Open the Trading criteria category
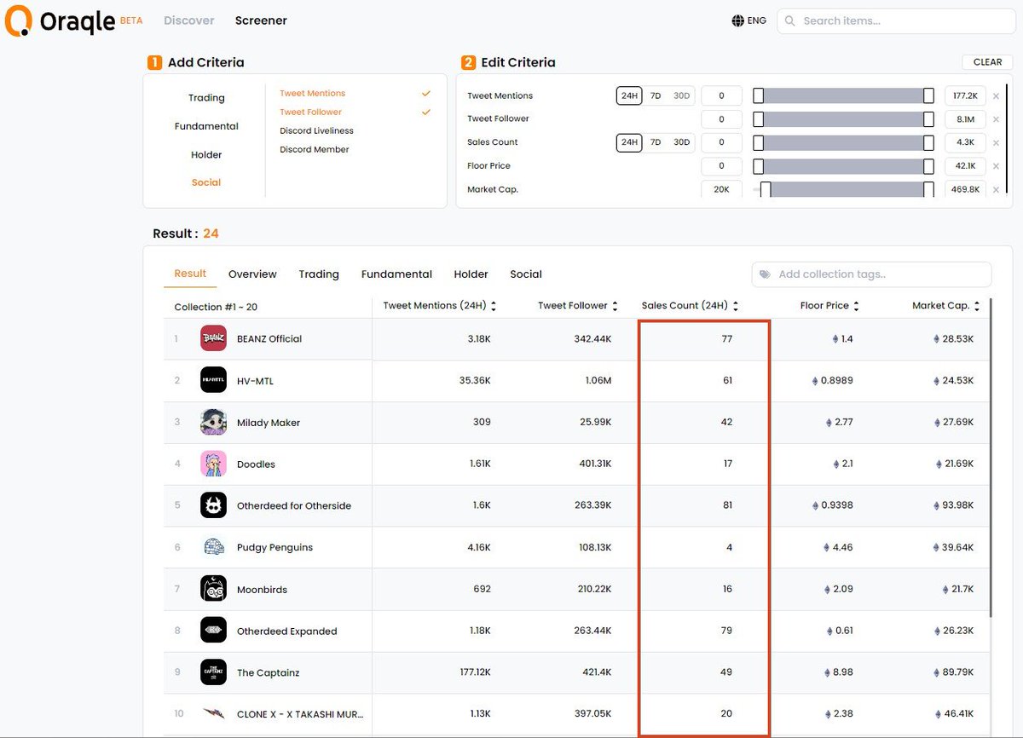This screenshot has height=738, width=1023. pyautogui.click(x=206, y=98)
